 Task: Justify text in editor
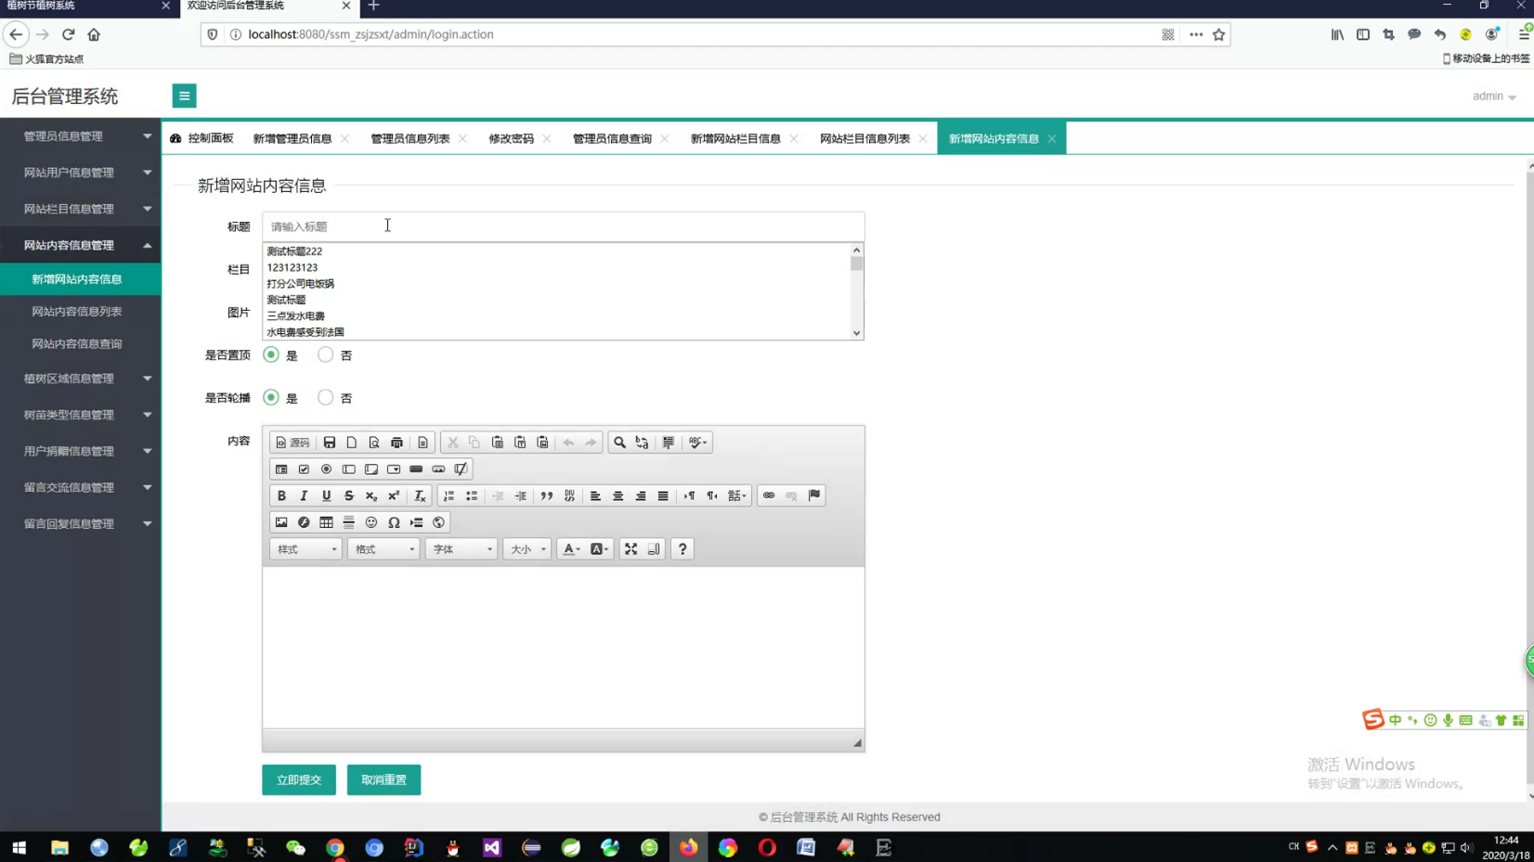tap(663, 495)
